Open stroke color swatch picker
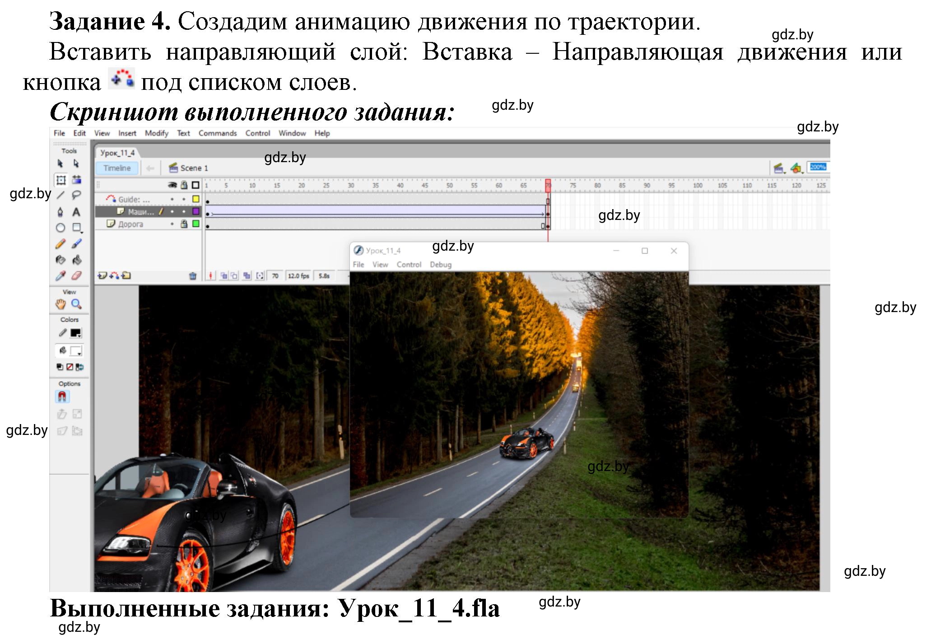 [76, 333]
